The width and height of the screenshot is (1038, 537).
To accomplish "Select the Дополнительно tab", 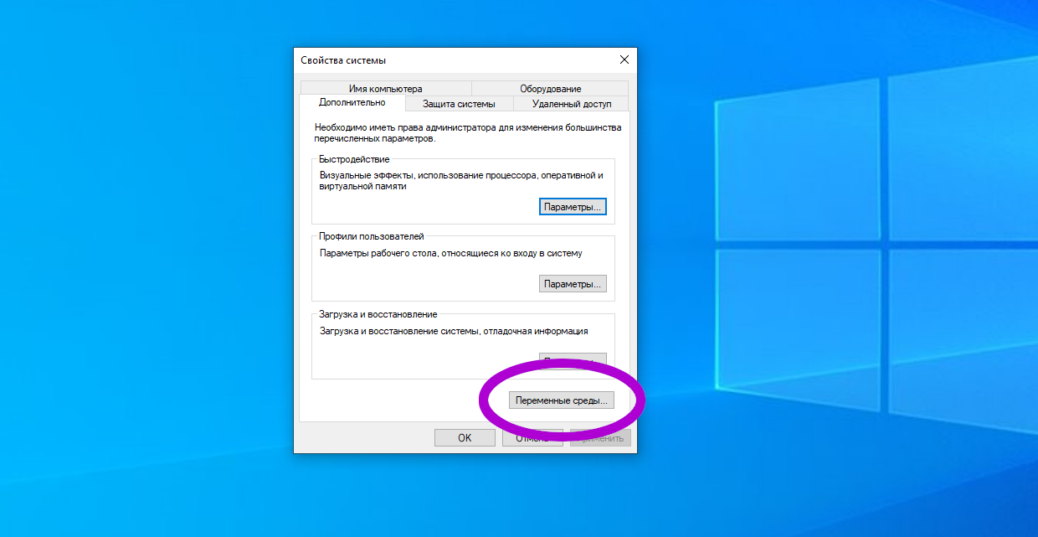I will (352, 102).
